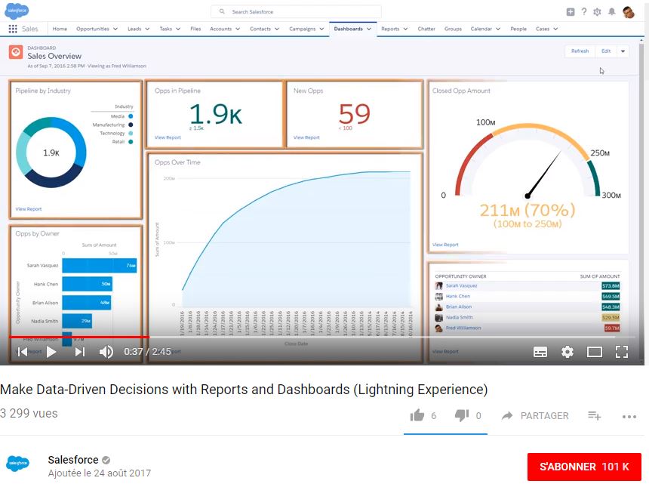This screenshot has height=487, width=649.
Task: Expand the Leads tab dropdown arrow
Action: coord(147,29)
